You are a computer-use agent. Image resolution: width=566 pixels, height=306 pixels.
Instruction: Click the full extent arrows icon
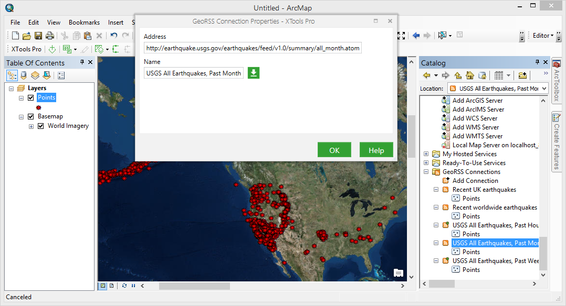401,35
